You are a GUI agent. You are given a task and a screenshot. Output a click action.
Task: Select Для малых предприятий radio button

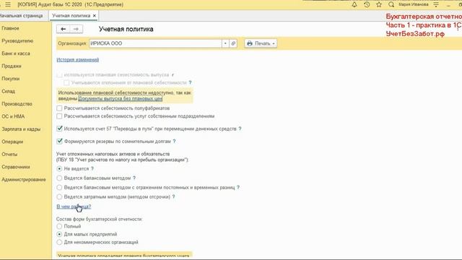[59, 234]
